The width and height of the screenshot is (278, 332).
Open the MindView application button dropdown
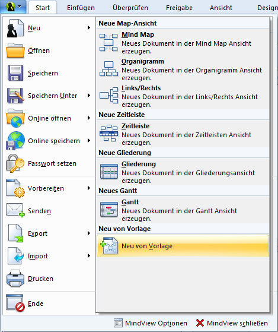coord(13,7)
